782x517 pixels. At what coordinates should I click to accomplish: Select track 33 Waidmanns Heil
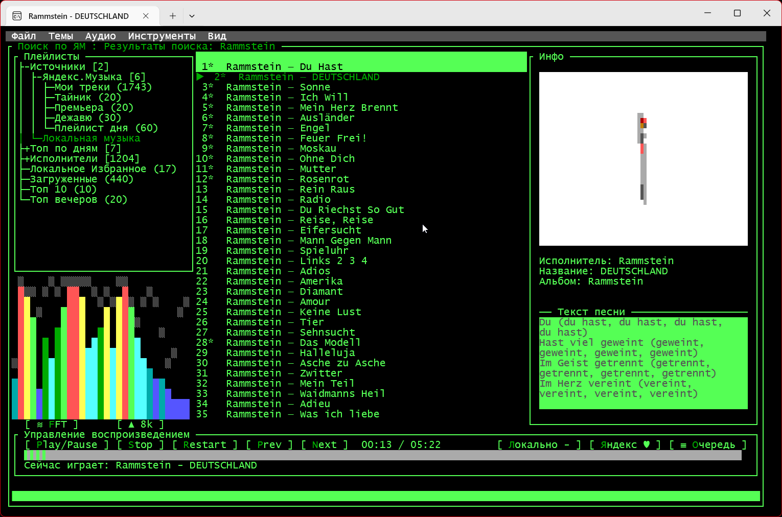[x=361, y=394]
